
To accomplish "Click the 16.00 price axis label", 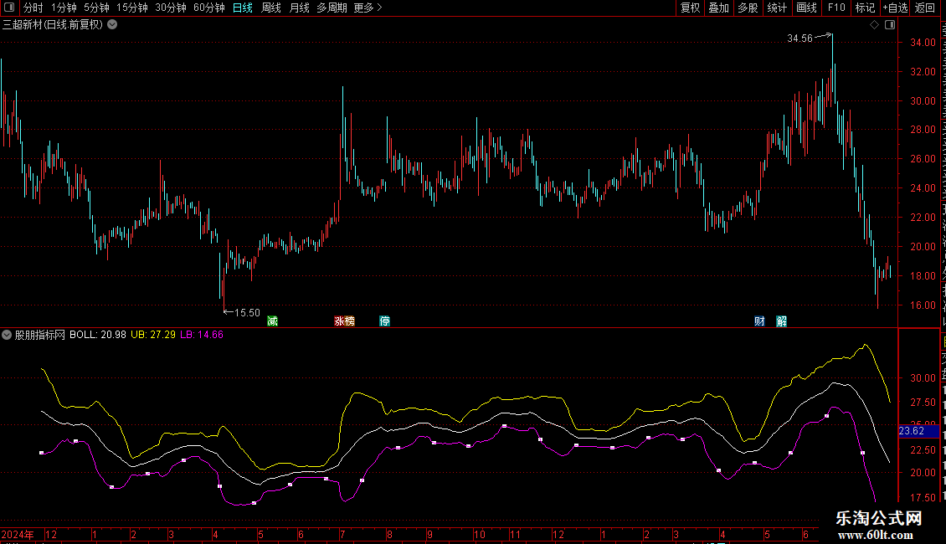I will point(923,305).
